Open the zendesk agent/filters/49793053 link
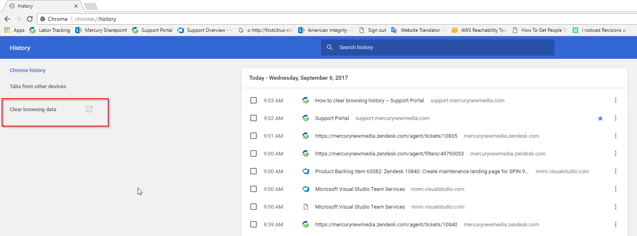 390,153
